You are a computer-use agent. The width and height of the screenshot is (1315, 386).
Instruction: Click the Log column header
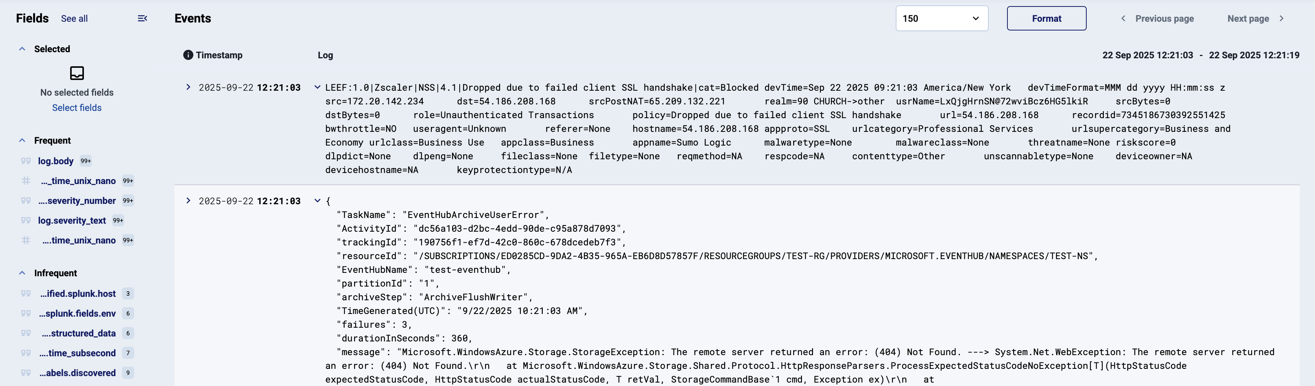[x=325, y=55]
